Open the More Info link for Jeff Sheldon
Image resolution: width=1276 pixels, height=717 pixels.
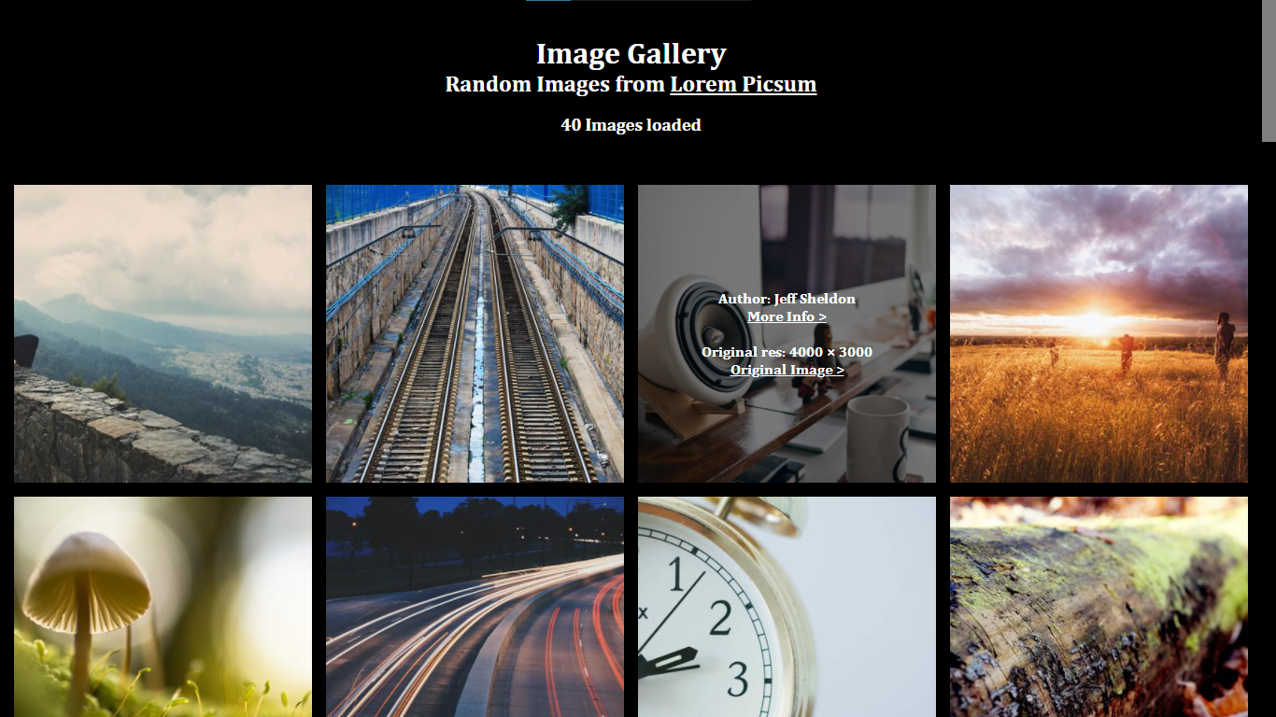click(787, 316)
